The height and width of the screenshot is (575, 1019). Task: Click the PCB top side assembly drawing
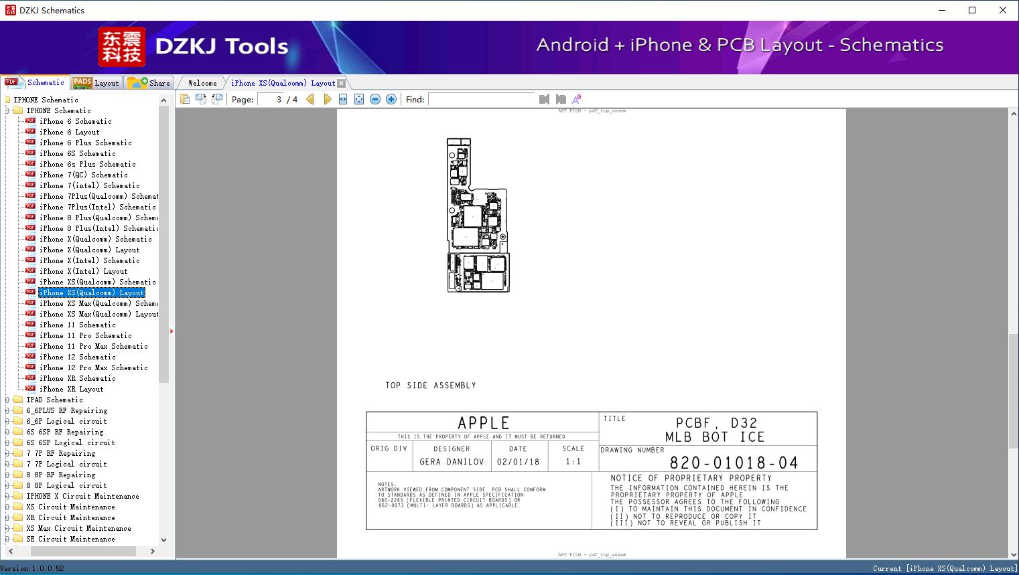point(478,215)
